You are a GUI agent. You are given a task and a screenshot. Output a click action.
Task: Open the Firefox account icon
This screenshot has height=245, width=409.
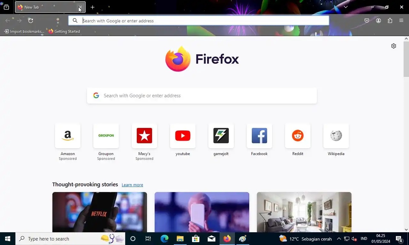(x=378, y=20)
